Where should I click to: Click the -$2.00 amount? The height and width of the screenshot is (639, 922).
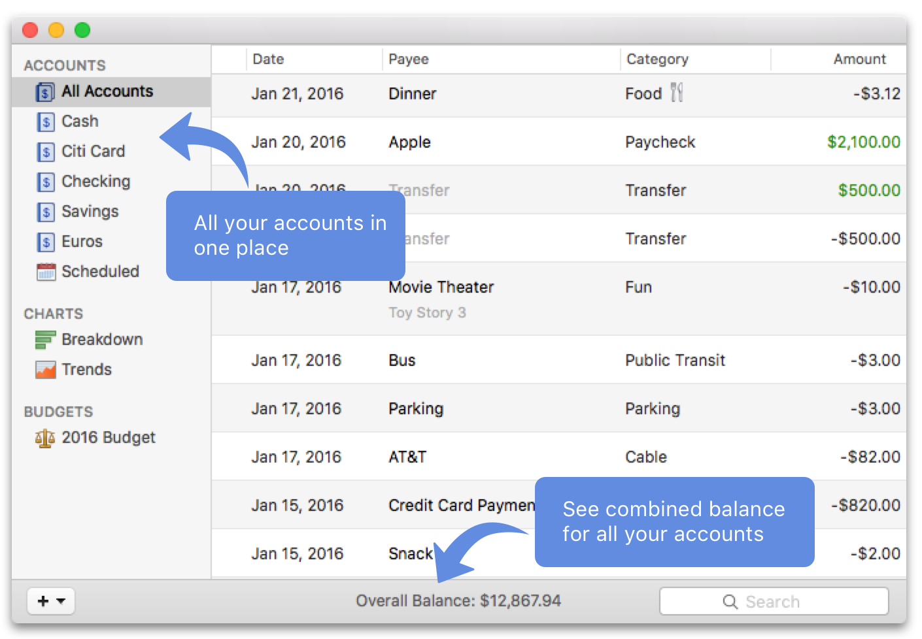tap(875, 554)
